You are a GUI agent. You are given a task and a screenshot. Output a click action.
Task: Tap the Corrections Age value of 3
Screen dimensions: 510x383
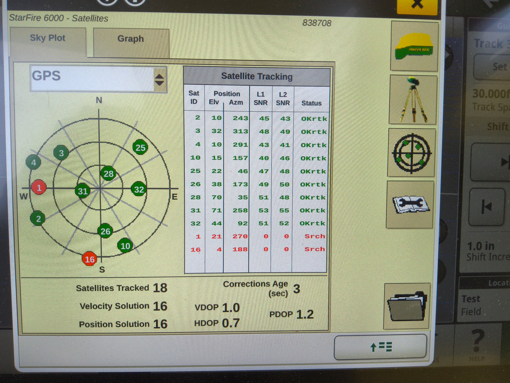tap(297, 288)
